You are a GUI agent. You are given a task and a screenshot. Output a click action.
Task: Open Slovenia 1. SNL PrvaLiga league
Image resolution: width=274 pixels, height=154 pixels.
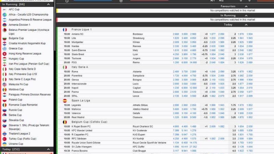29,127
